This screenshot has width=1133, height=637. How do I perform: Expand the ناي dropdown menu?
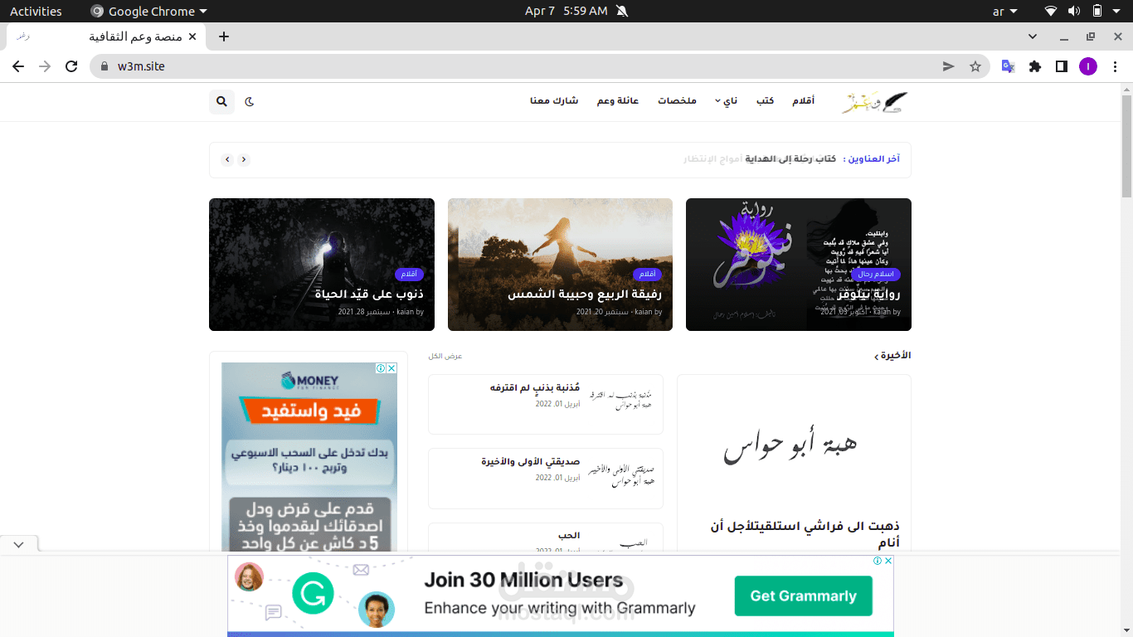pos(726,101)
